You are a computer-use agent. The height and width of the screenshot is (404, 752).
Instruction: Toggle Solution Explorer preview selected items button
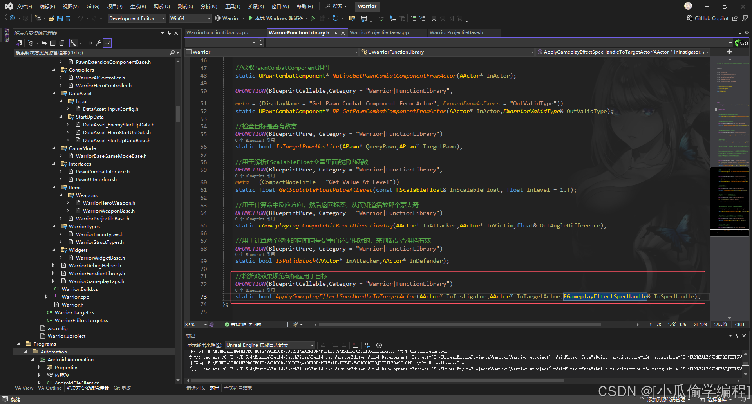pyautogui.click(x=107, y=43)
